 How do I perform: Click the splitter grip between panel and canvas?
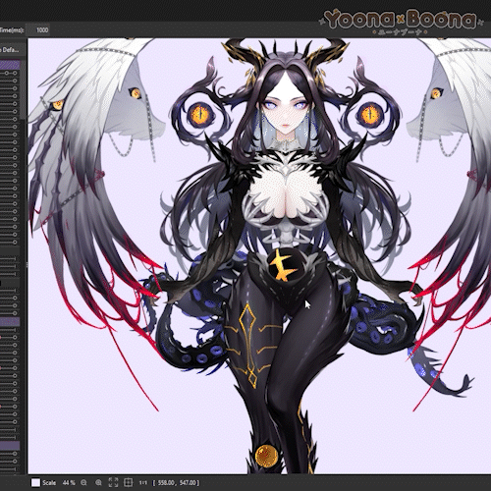(x=27, y=264)
